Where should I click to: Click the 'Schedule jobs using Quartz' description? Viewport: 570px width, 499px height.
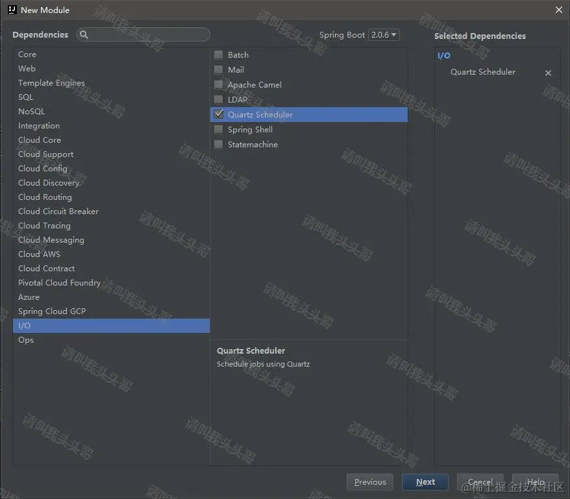point(263,364)
